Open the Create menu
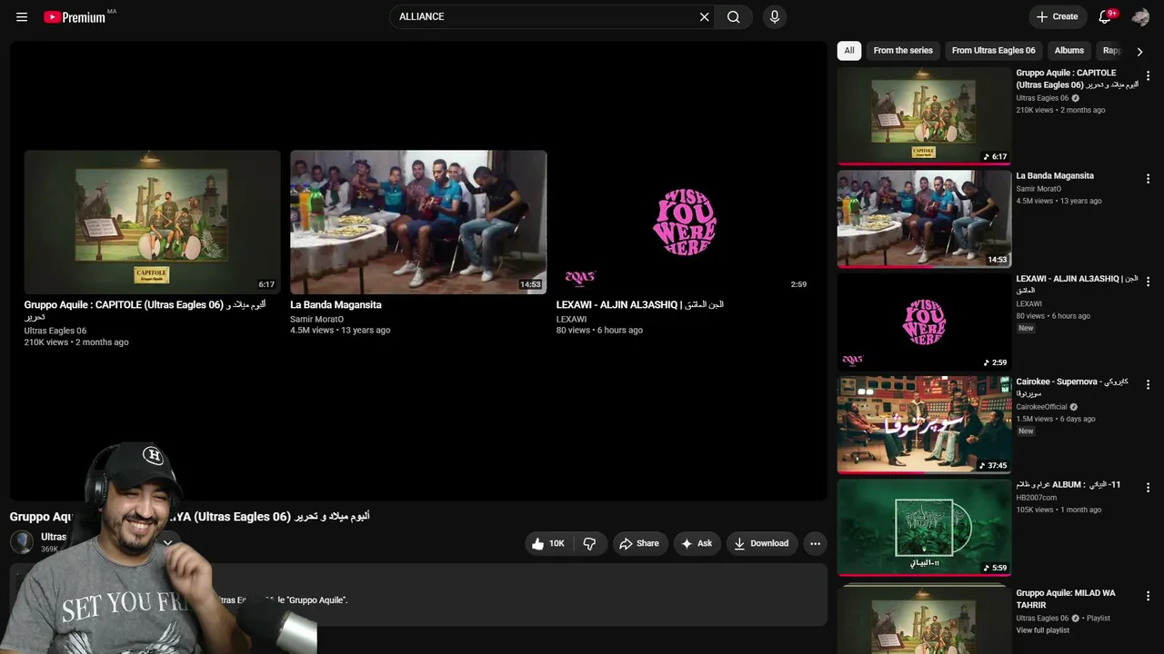This screenshot has width=1164, height=654. pos(1057,16)
